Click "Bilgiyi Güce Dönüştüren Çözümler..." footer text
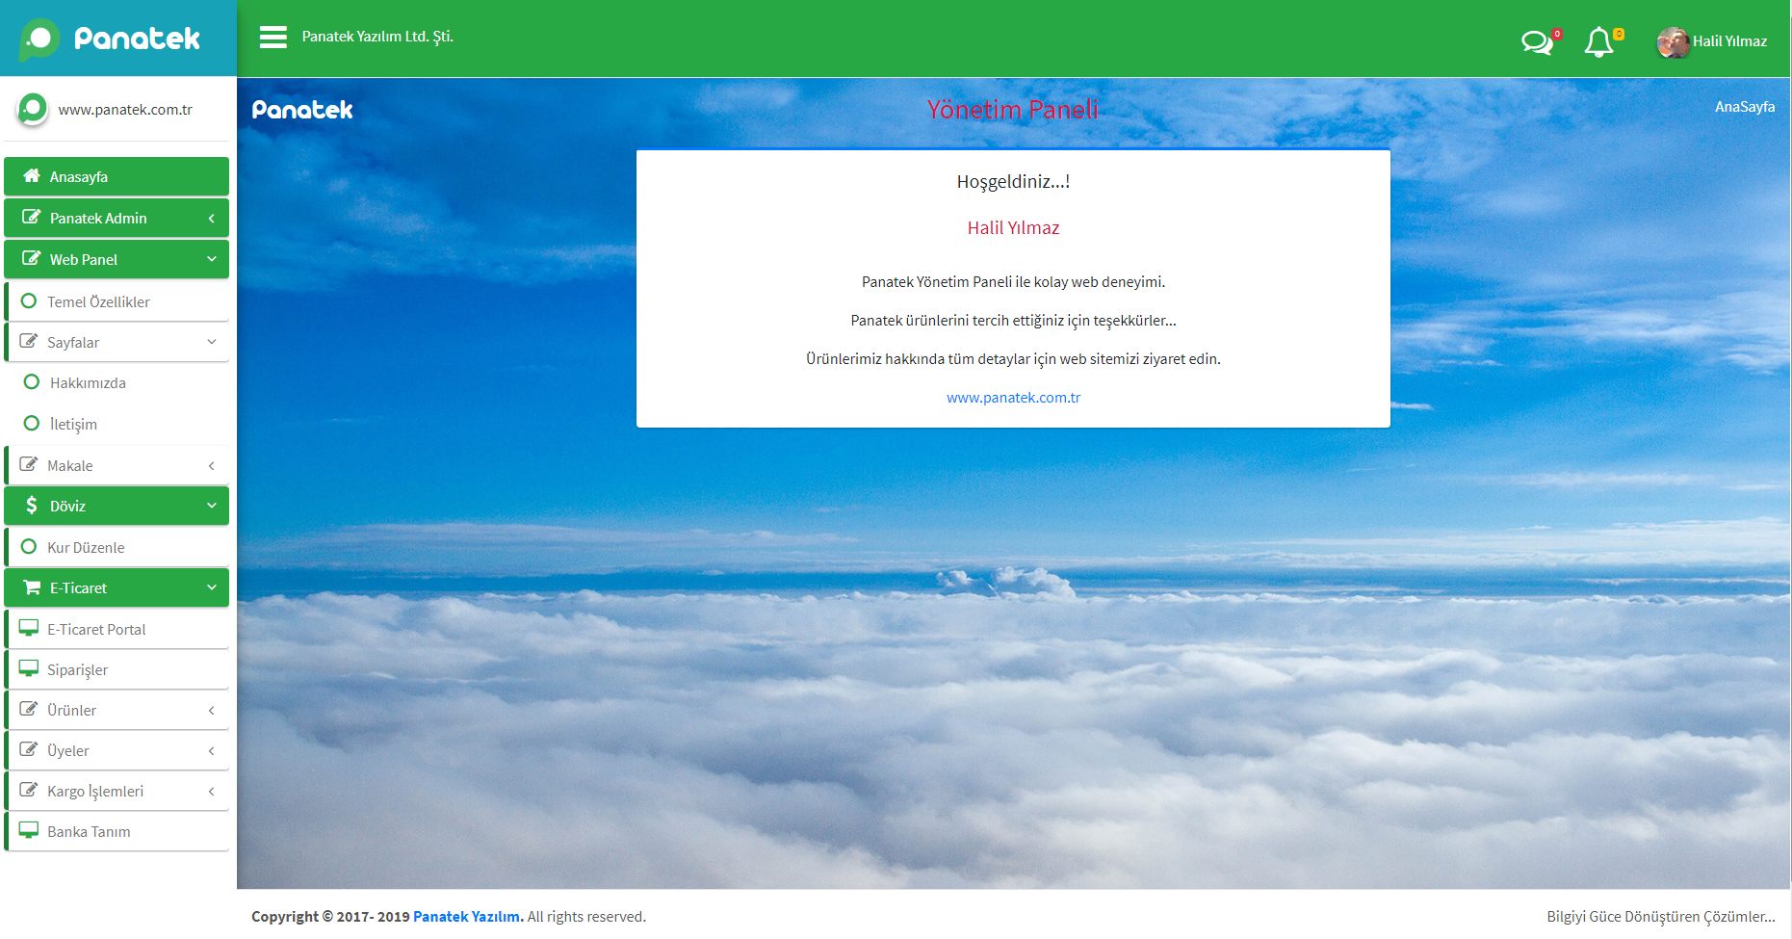 click(x=1660, y=917)
